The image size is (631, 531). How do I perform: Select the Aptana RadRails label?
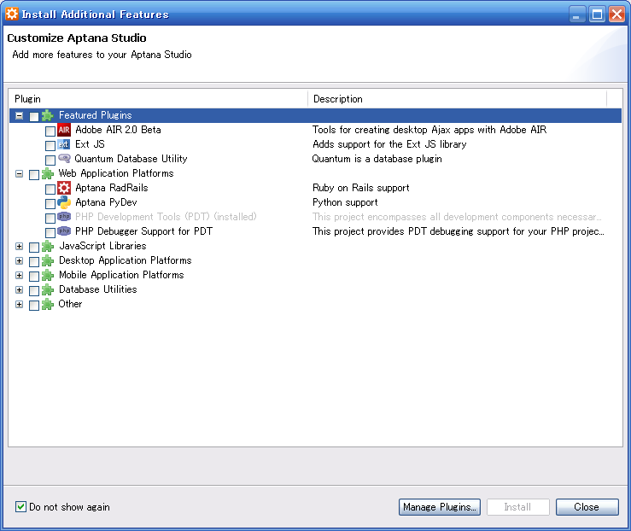pyautogui.click(x=112, y=188)
